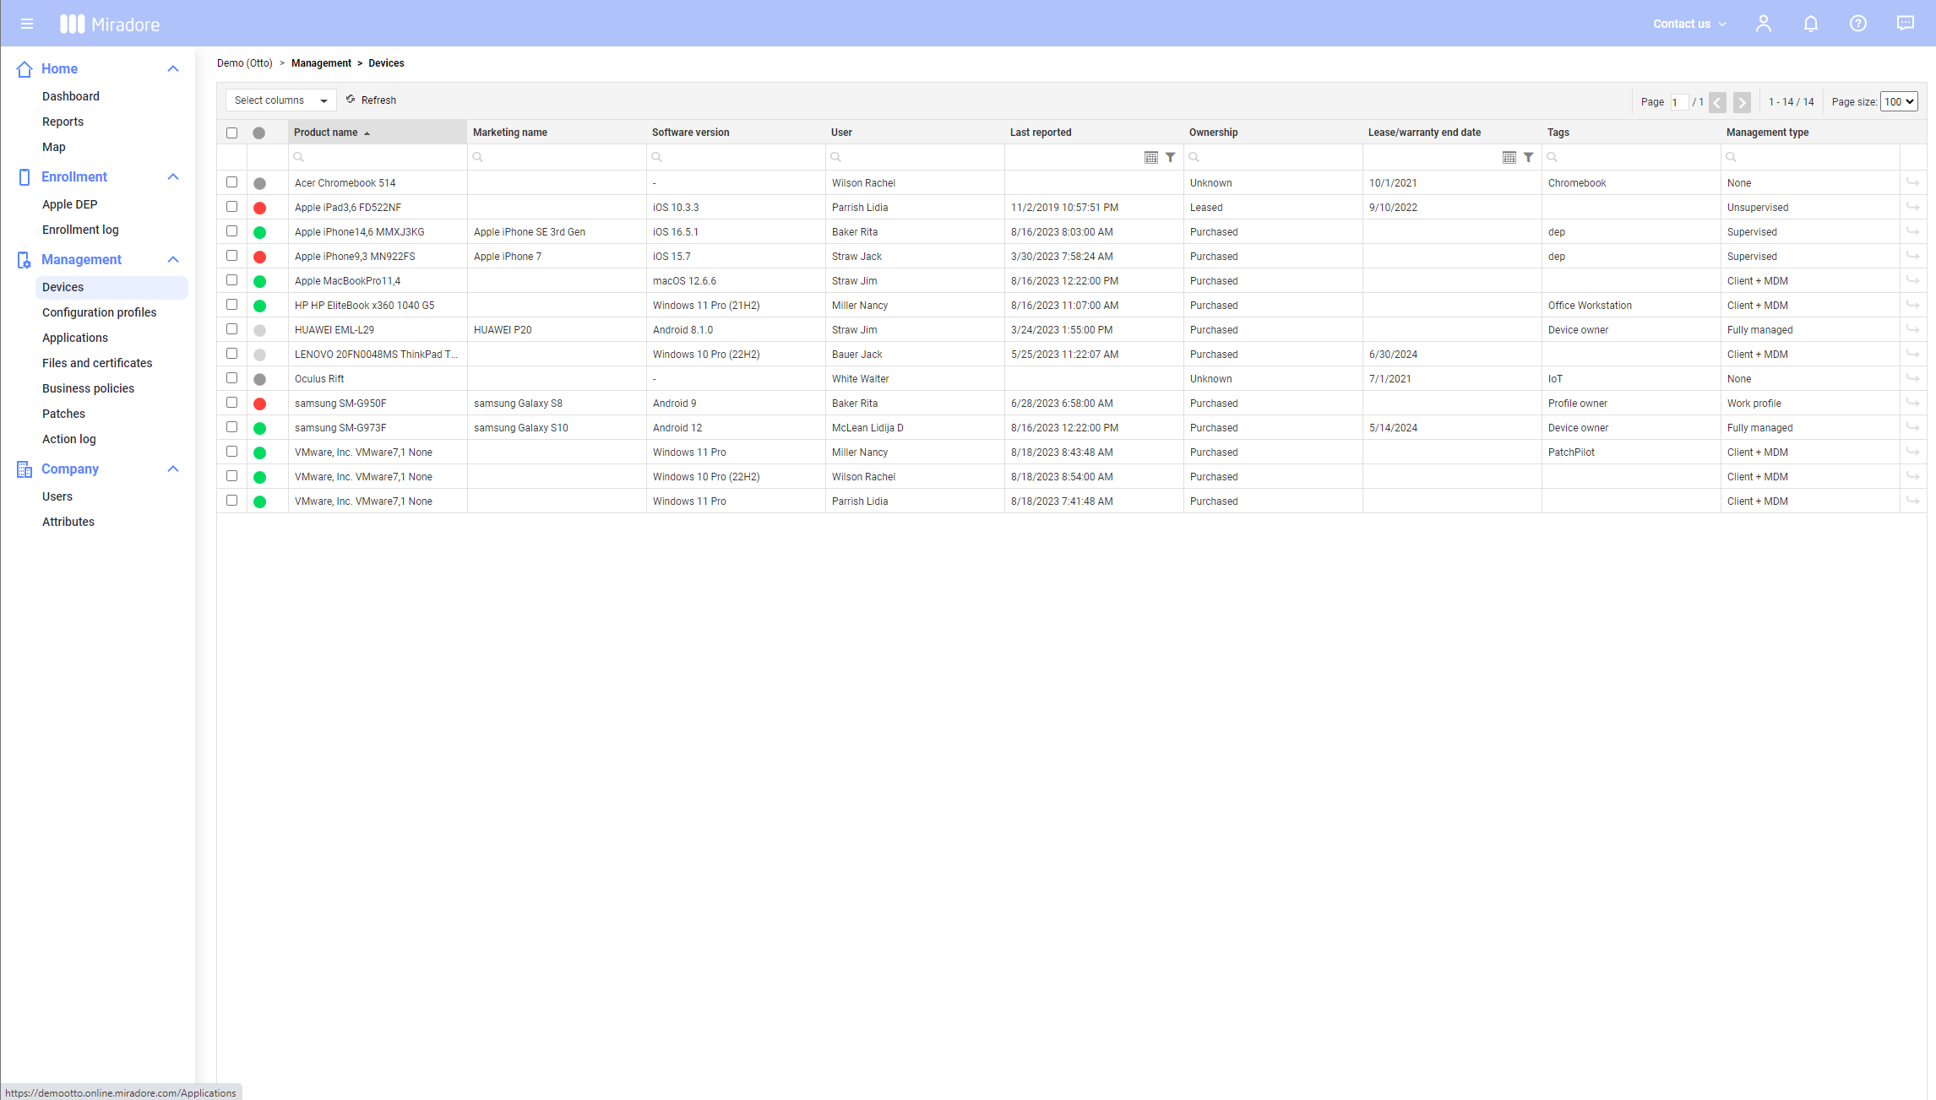The image size is (1936, 1100).
Task: Open Configuration profiles in the sidebar
Action: click(100, 312)
